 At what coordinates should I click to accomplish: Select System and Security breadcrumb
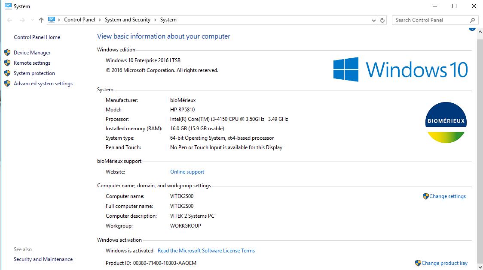pos(127,20)
